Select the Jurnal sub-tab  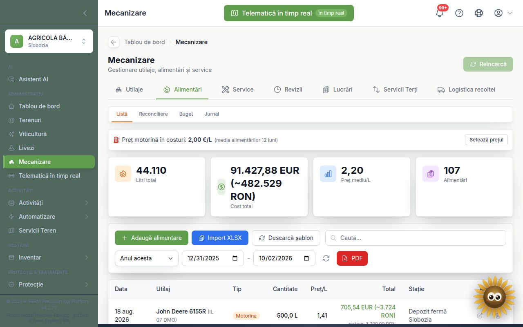(212, 114)
